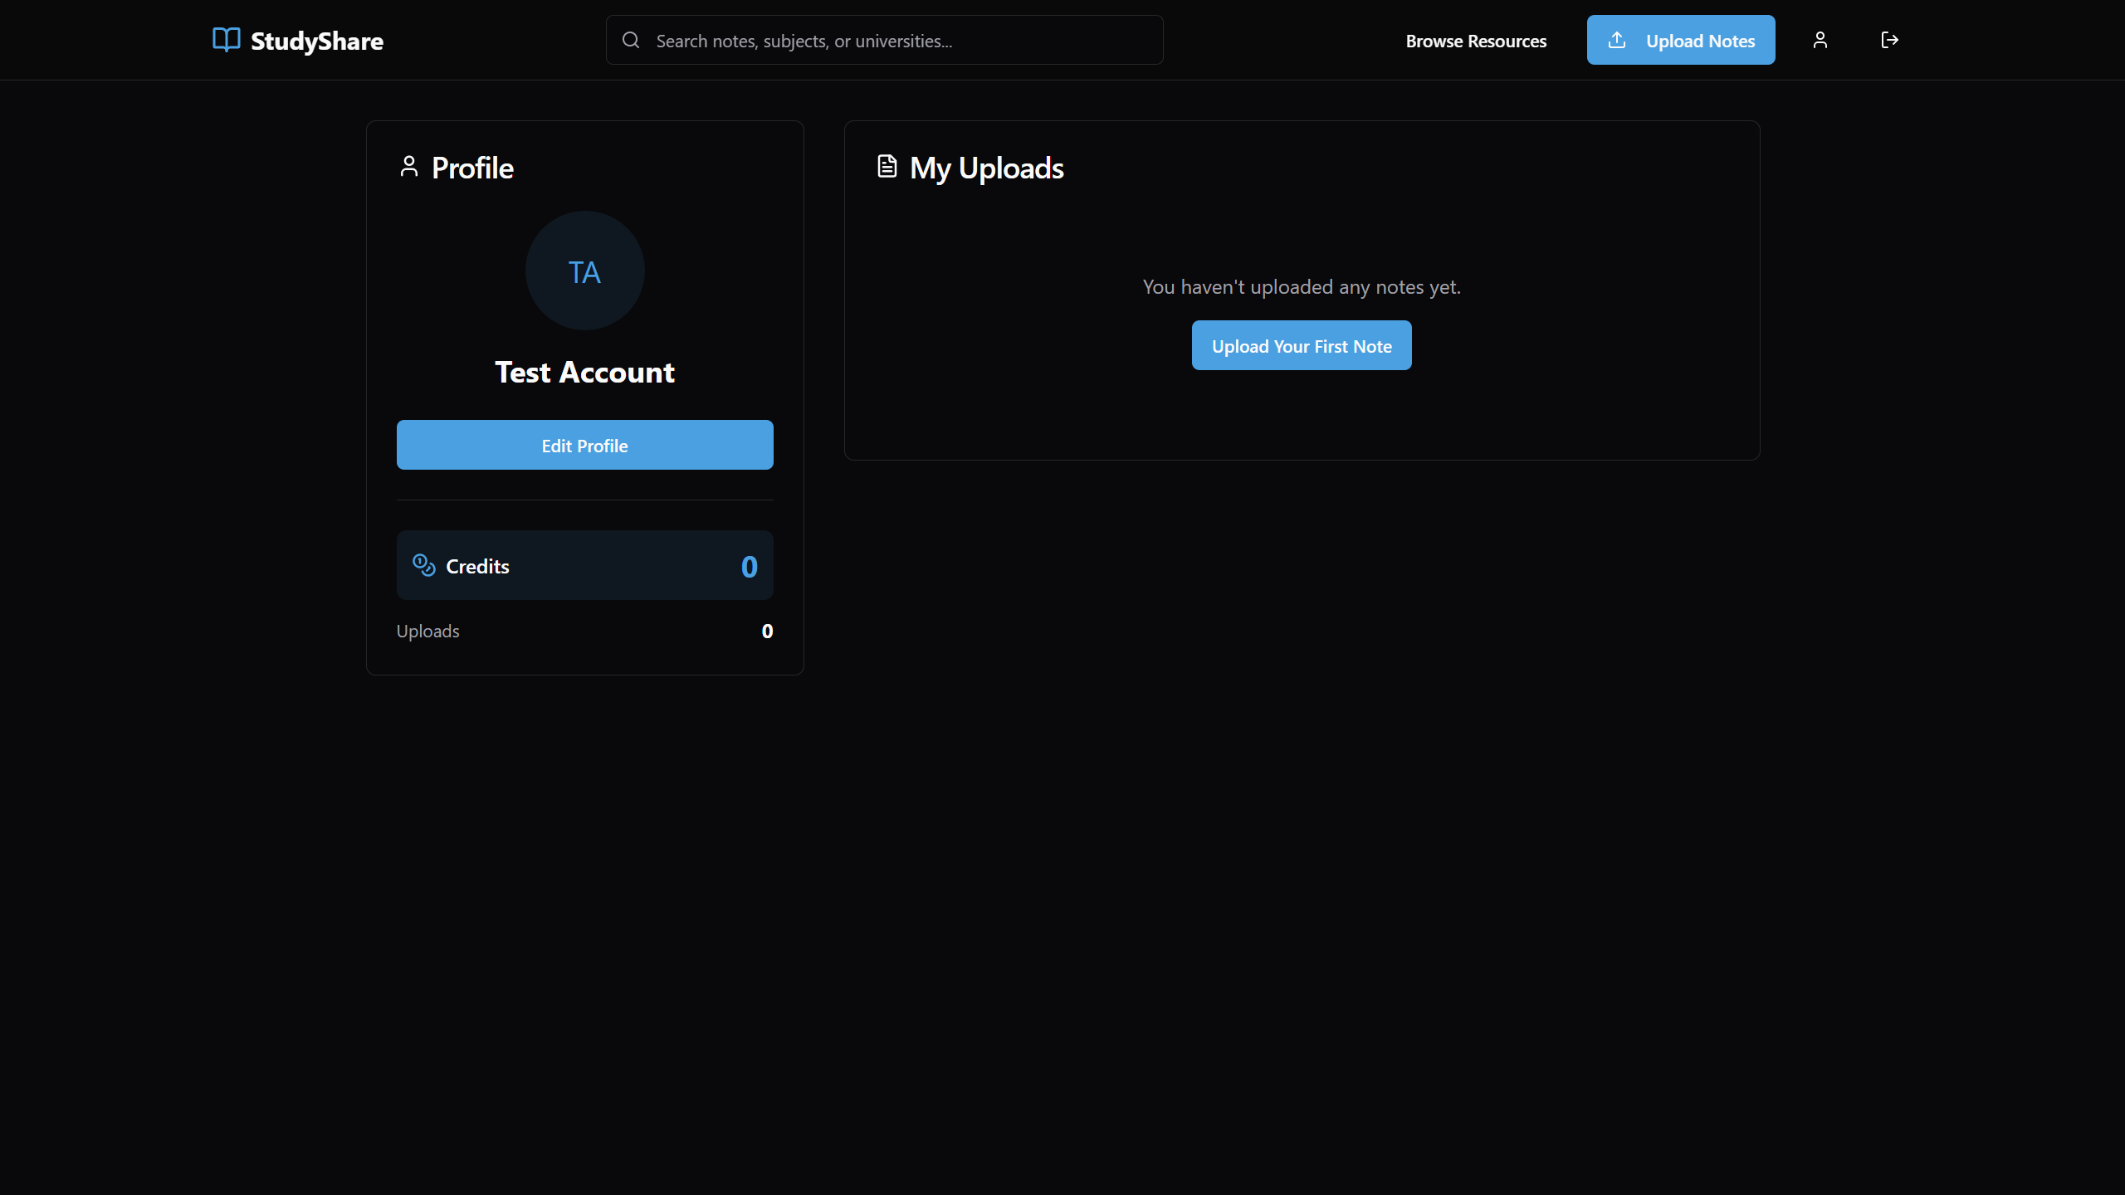Click the search magnifier icon
This screenshot has height=1195, width=2125.
tap(631, 40)
